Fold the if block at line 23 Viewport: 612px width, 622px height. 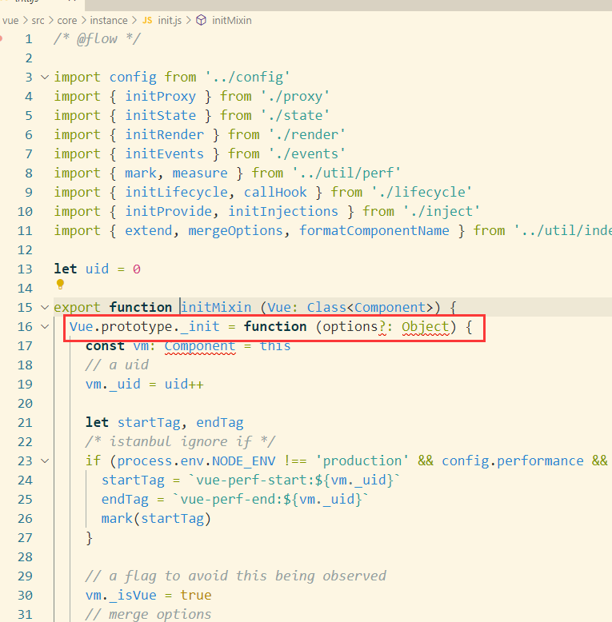[45, 461]
